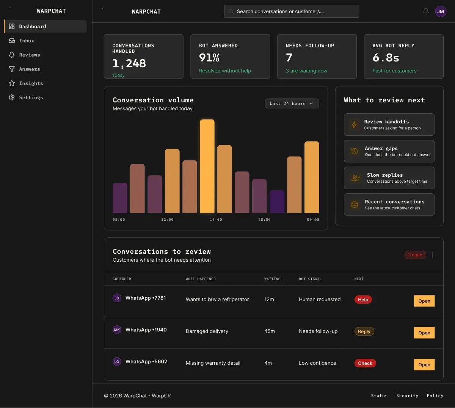455x408 pixels.
Task: Click "Missing warranty detail" cell
Action: (213, 363)
